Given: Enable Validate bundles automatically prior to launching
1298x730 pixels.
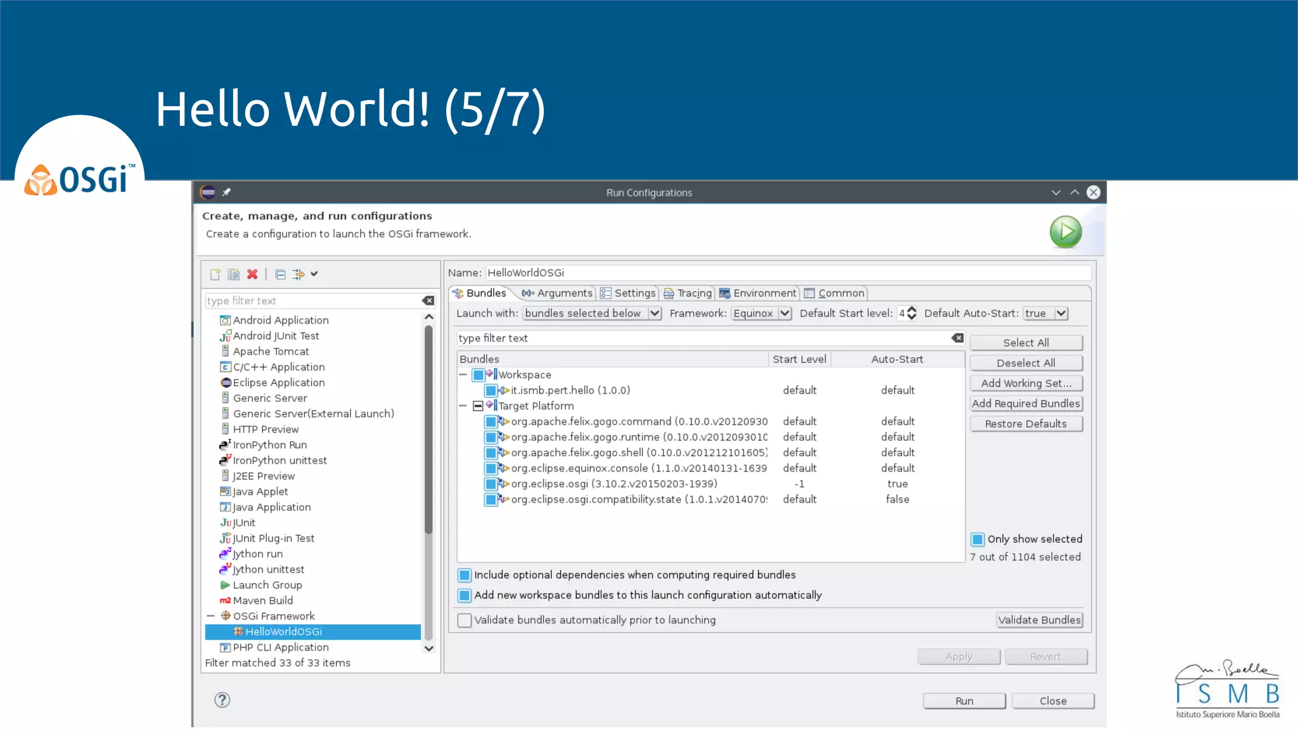Looking at the screenshot, I should [465, 620].
